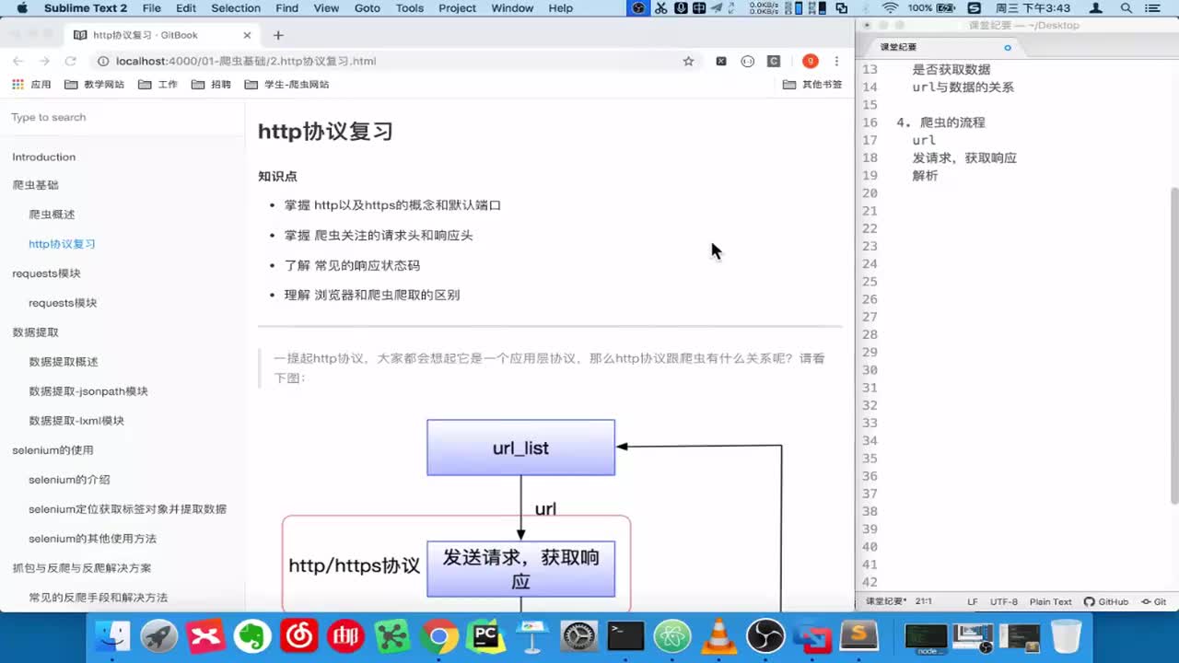Open 常见的反爬手段和解决方法 page
The width and height of the screenshot is (1179, 663).
pyautogui.click(x=98, y=597)
